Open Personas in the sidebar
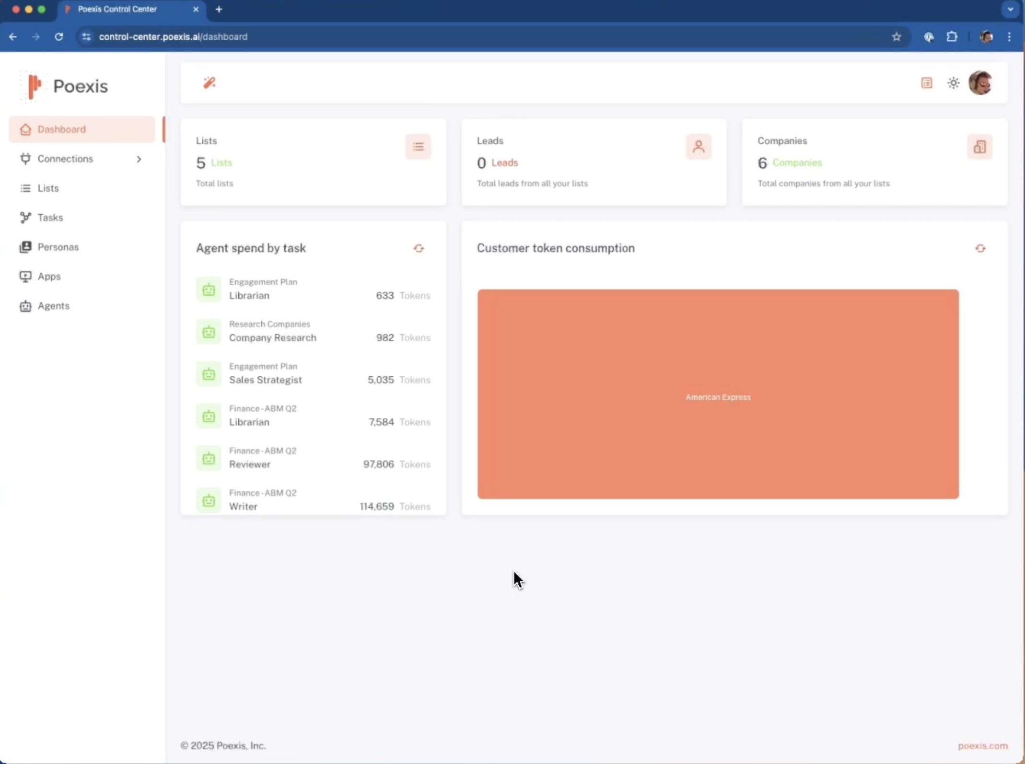The width and height of the screenshot is (1025, 764). [82, 247]
